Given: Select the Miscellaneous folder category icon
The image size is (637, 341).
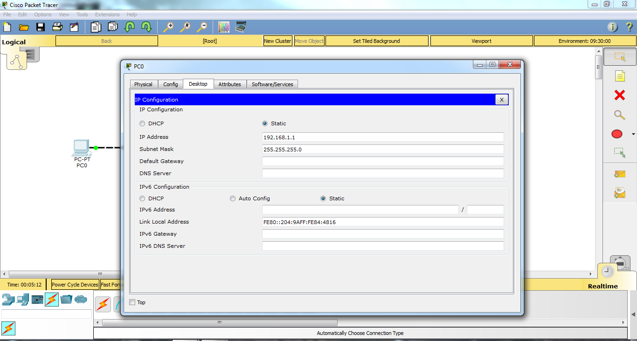Looking at the screenshot, I should [66, 300].
